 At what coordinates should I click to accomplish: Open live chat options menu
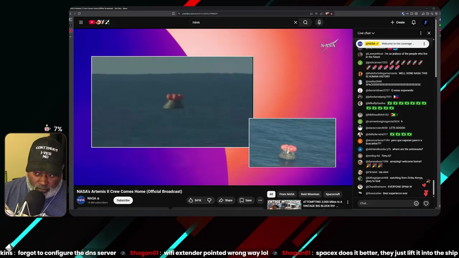421,33
